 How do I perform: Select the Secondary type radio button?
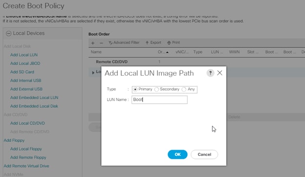pyautogui.click(x=156, y=89)
